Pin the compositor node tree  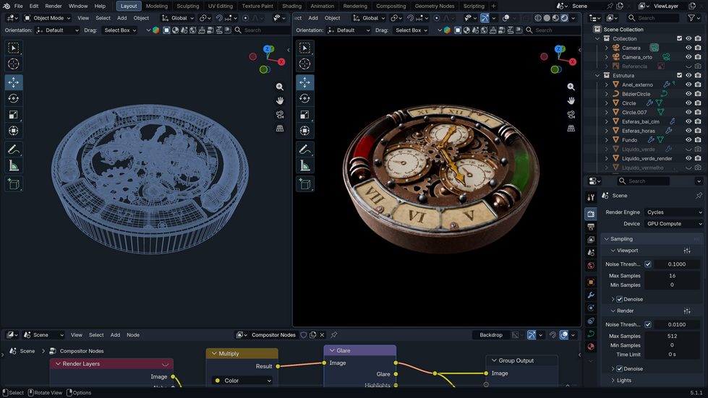pos(333,335)
